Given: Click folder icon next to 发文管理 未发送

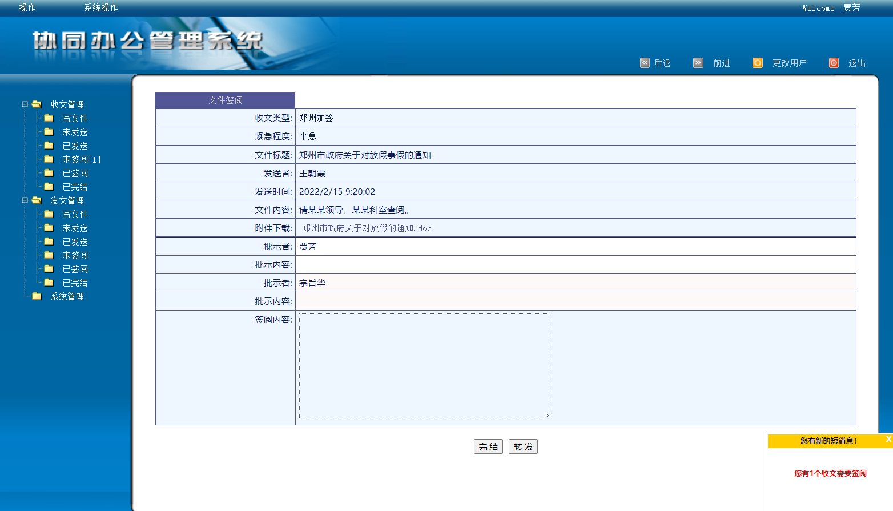Looking at the screenshot, I should tap(49, 228).
